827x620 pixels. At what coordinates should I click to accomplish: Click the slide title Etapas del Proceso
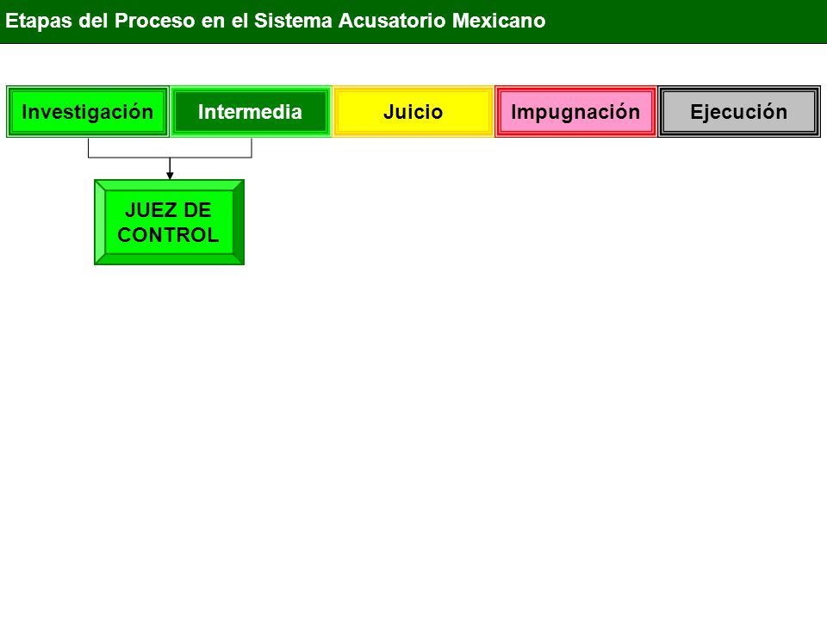(x=276, y=21)
